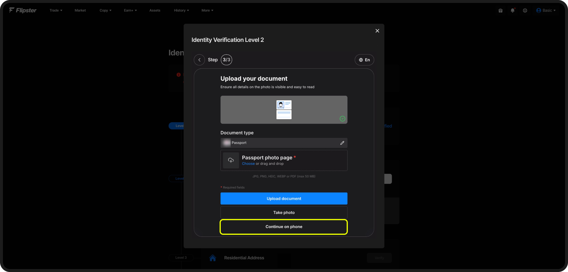Edit the Passport document type
Image resolution: width=568 pixels, height=272 pixels.
pos(342,143)
